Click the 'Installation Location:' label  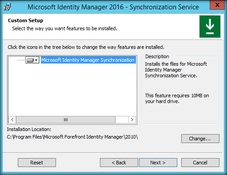coord(29,129)
